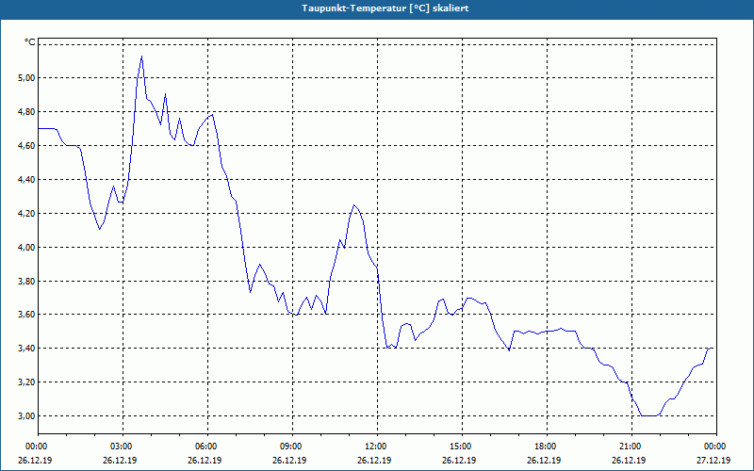Click the highest peak of the blue curve
Viewport: 754px width, 471px height.
click(x=142, y=57)
